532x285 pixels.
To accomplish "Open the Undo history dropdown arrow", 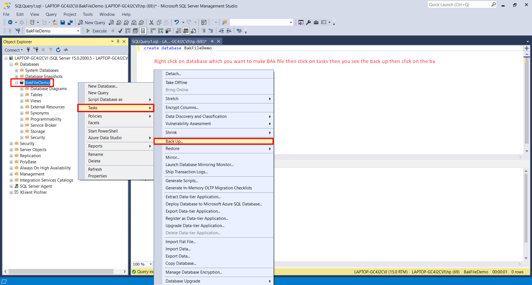I will [x=183, y=22].
